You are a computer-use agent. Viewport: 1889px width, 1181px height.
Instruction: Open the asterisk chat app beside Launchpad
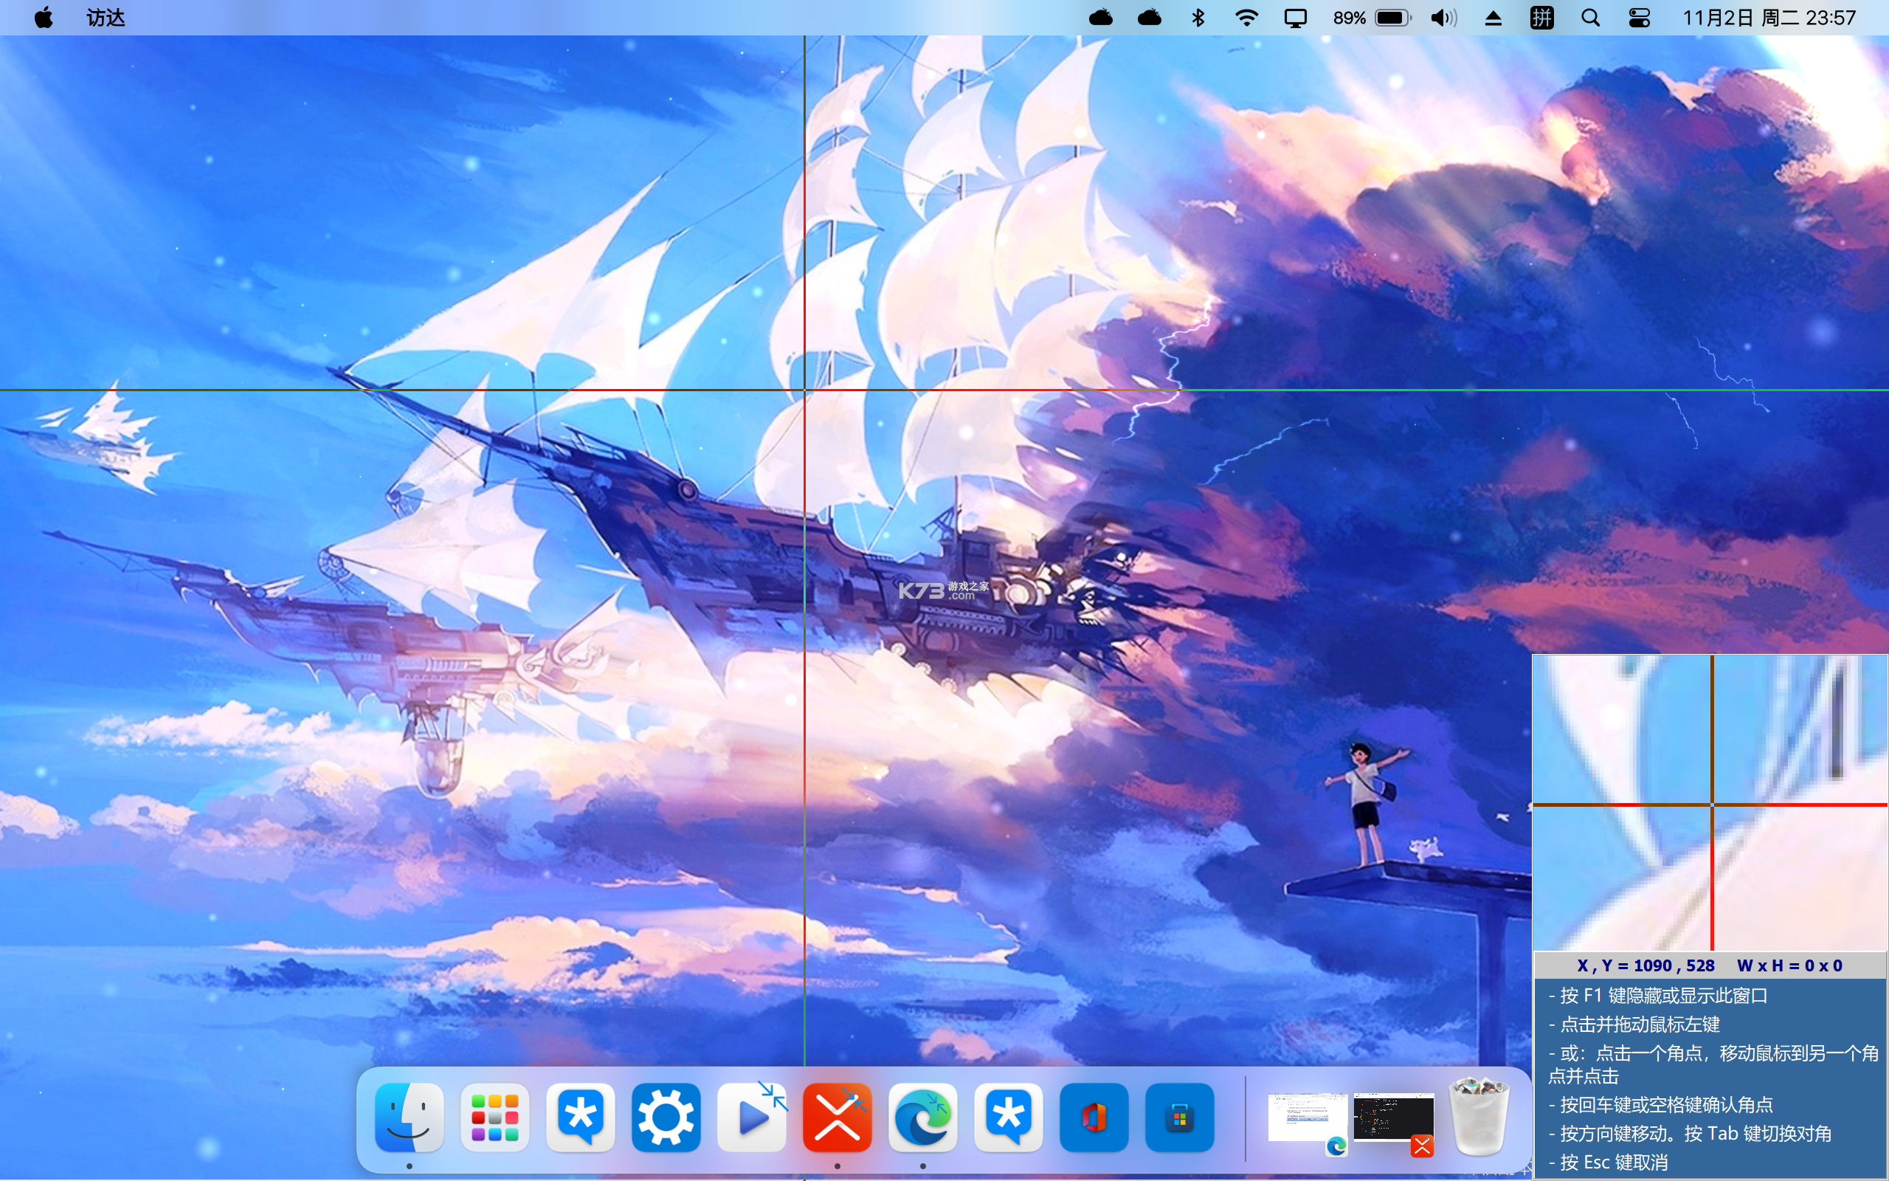(581, 1117)
